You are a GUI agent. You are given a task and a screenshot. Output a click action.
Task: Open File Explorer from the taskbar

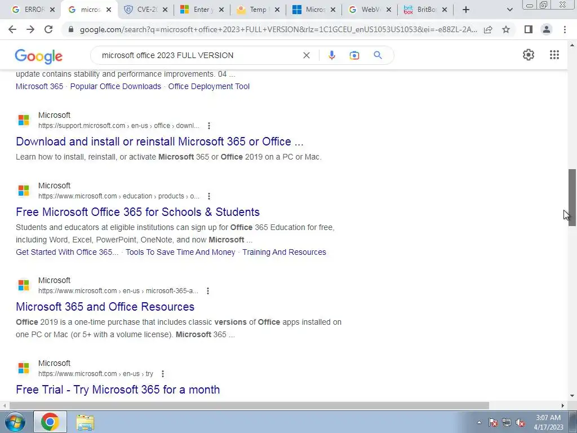(x=85, y=422)
